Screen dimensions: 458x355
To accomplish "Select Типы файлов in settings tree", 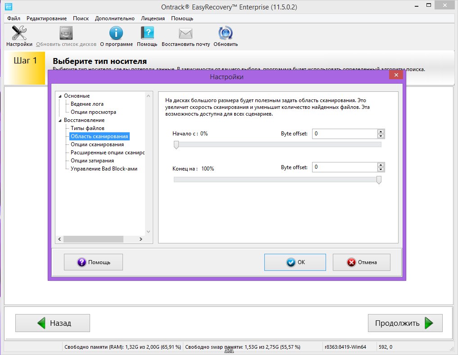I will [x=87, y=128].
